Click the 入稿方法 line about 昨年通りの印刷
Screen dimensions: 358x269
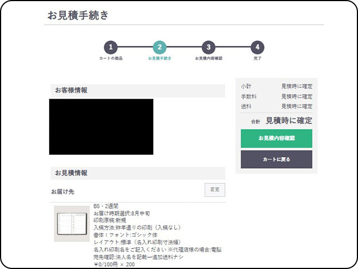[137, 228]
